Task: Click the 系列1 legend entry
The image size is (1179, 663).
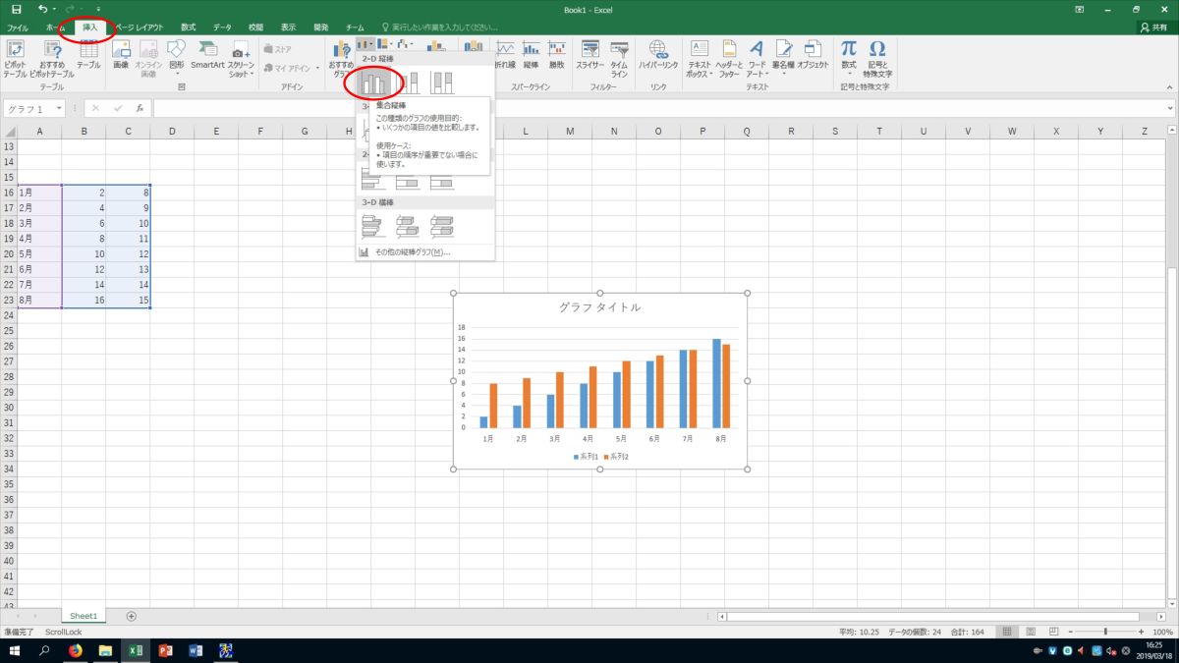Action: point(585,457)
